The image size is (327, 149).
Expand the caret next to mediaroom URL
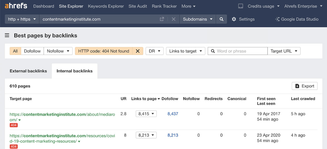coord(20,120)
